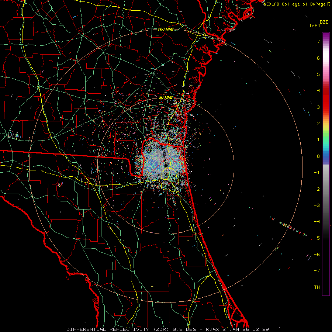Click the 6 value on the color scale
Viewport: 332px width, 332px height.
pyautogui.click(x=318, y=58)
